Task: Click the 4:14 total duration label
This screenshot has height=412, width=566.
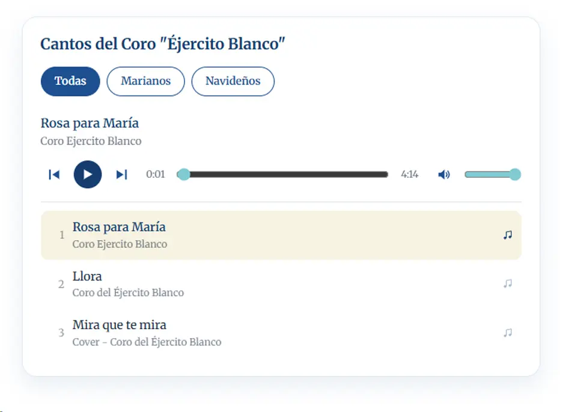Action: (409, 175)
